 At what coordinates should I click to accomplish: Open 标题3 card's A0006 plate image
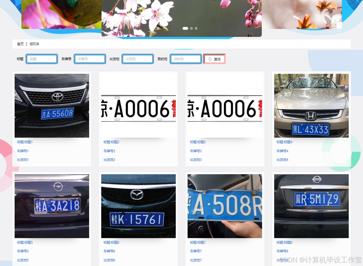point(225,106)
